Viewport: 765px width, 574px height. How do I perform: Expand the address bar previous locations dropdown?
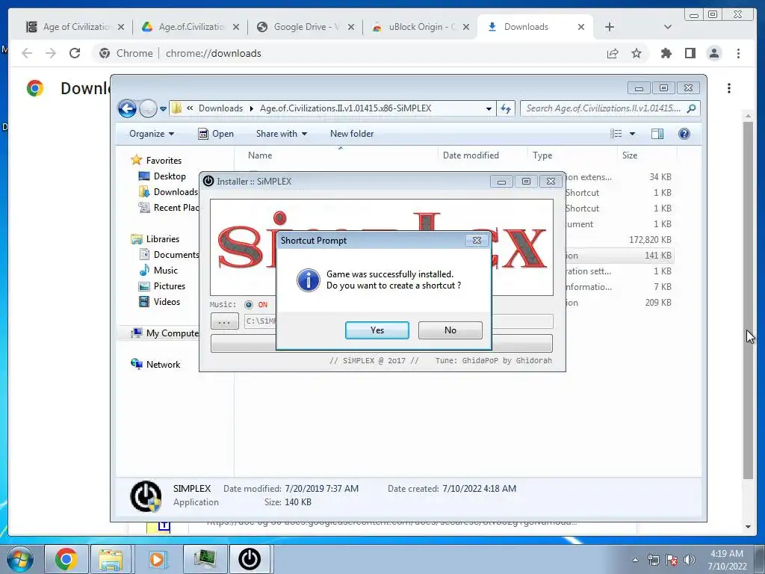coord(489,109)
